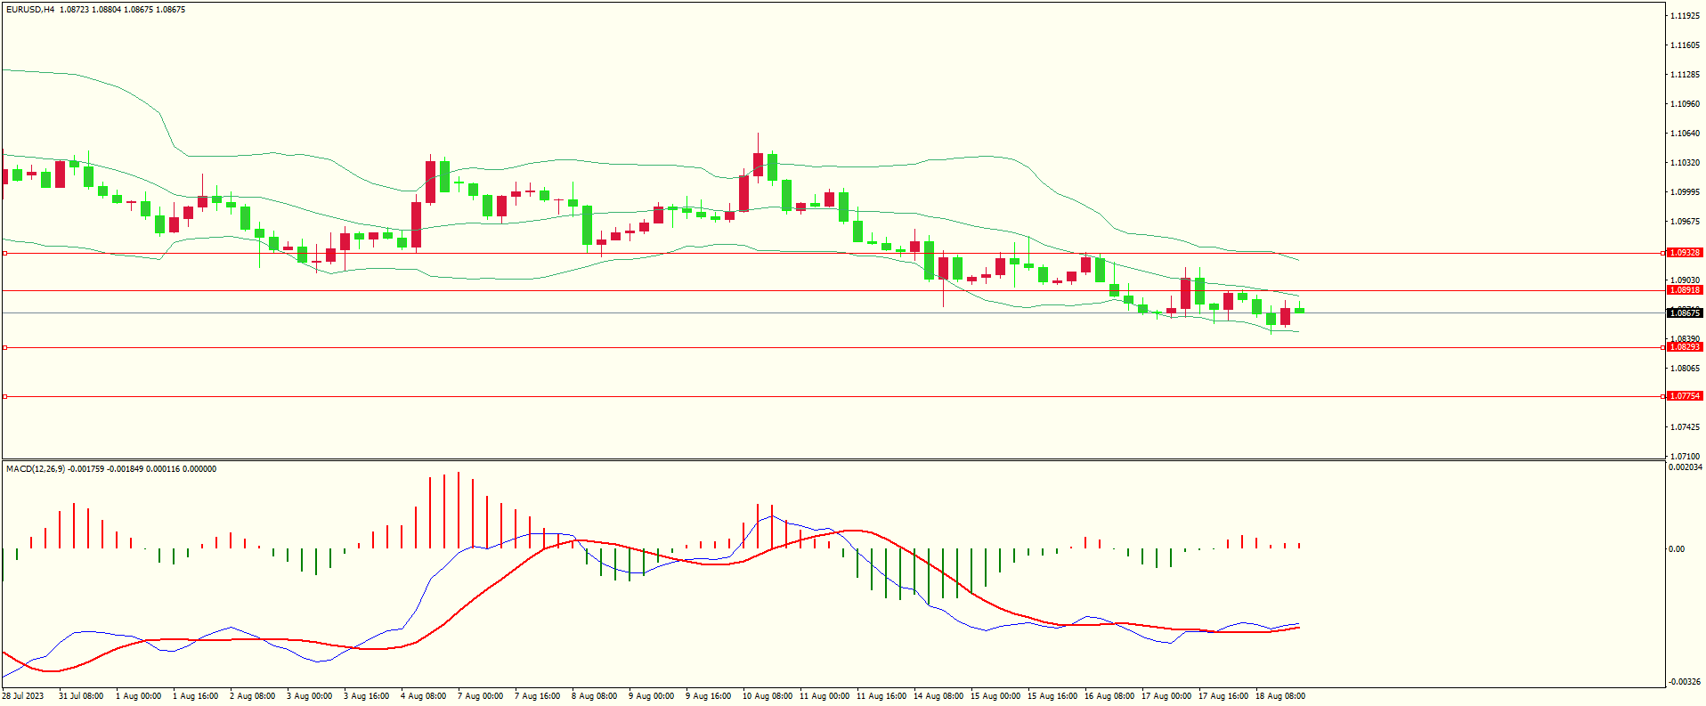Select left anchor square of the 1.07754 line
Viewport: 1706px width, 706px height.
(x=5, y=396)
